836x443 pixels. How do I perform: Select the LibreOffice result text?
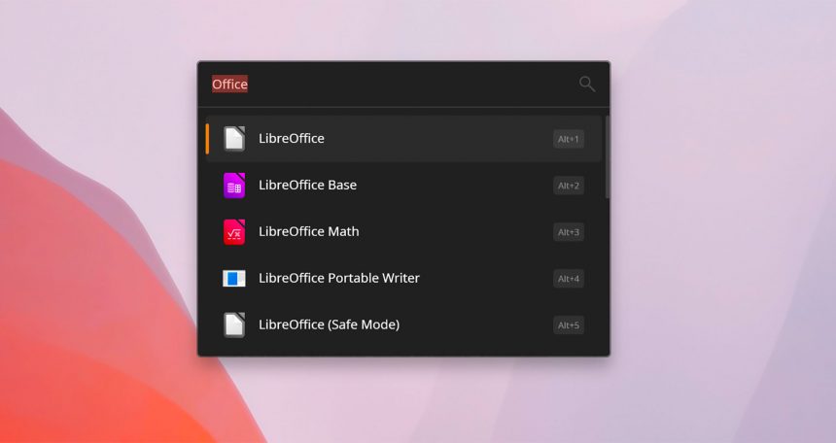291,139
